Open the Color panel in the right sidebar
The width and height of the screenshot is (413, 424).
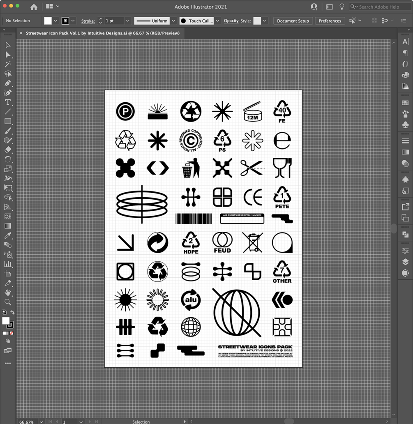pyautogui.click(x=405, y=75)
